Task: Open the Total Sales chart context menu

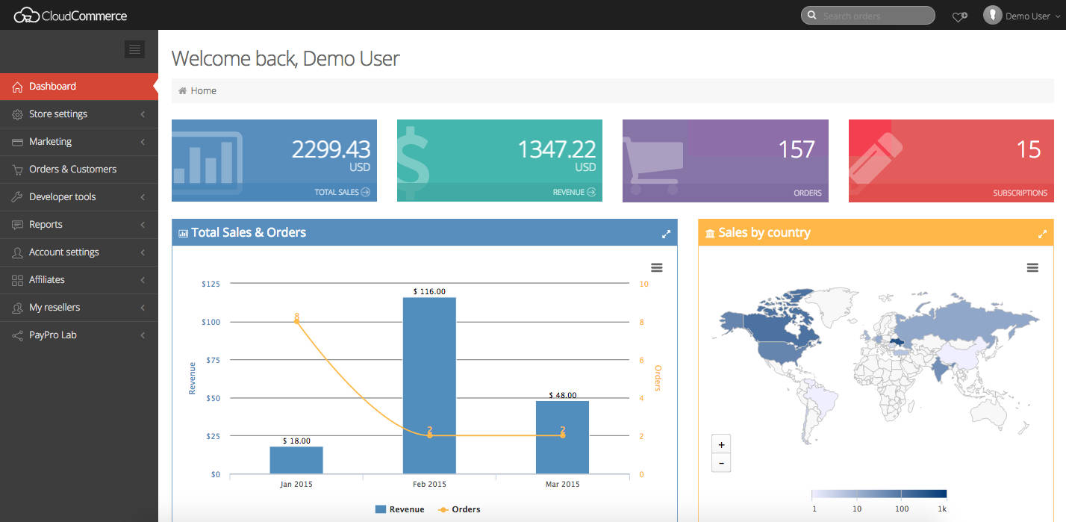Action: [656, 267]
